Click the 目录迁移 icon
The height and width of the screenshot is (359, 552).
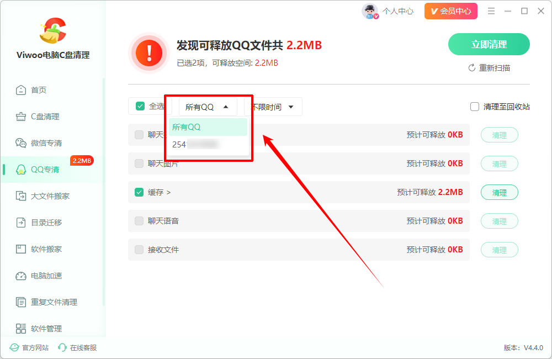pyautogui.click(x=21, y=223)
